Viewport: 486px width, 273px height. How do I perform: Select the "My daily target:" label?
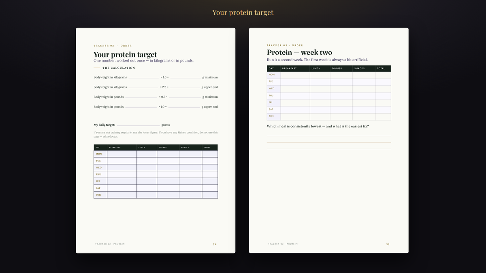click(x=104, y=125)
